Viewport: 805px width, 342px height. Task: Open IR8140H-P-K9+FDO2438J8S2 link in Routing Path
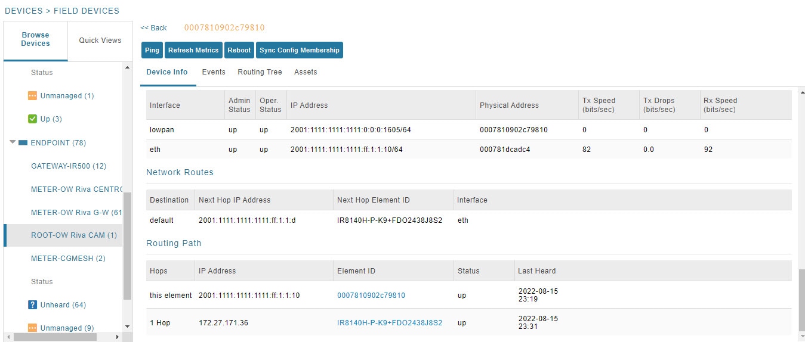coord(390,323)
